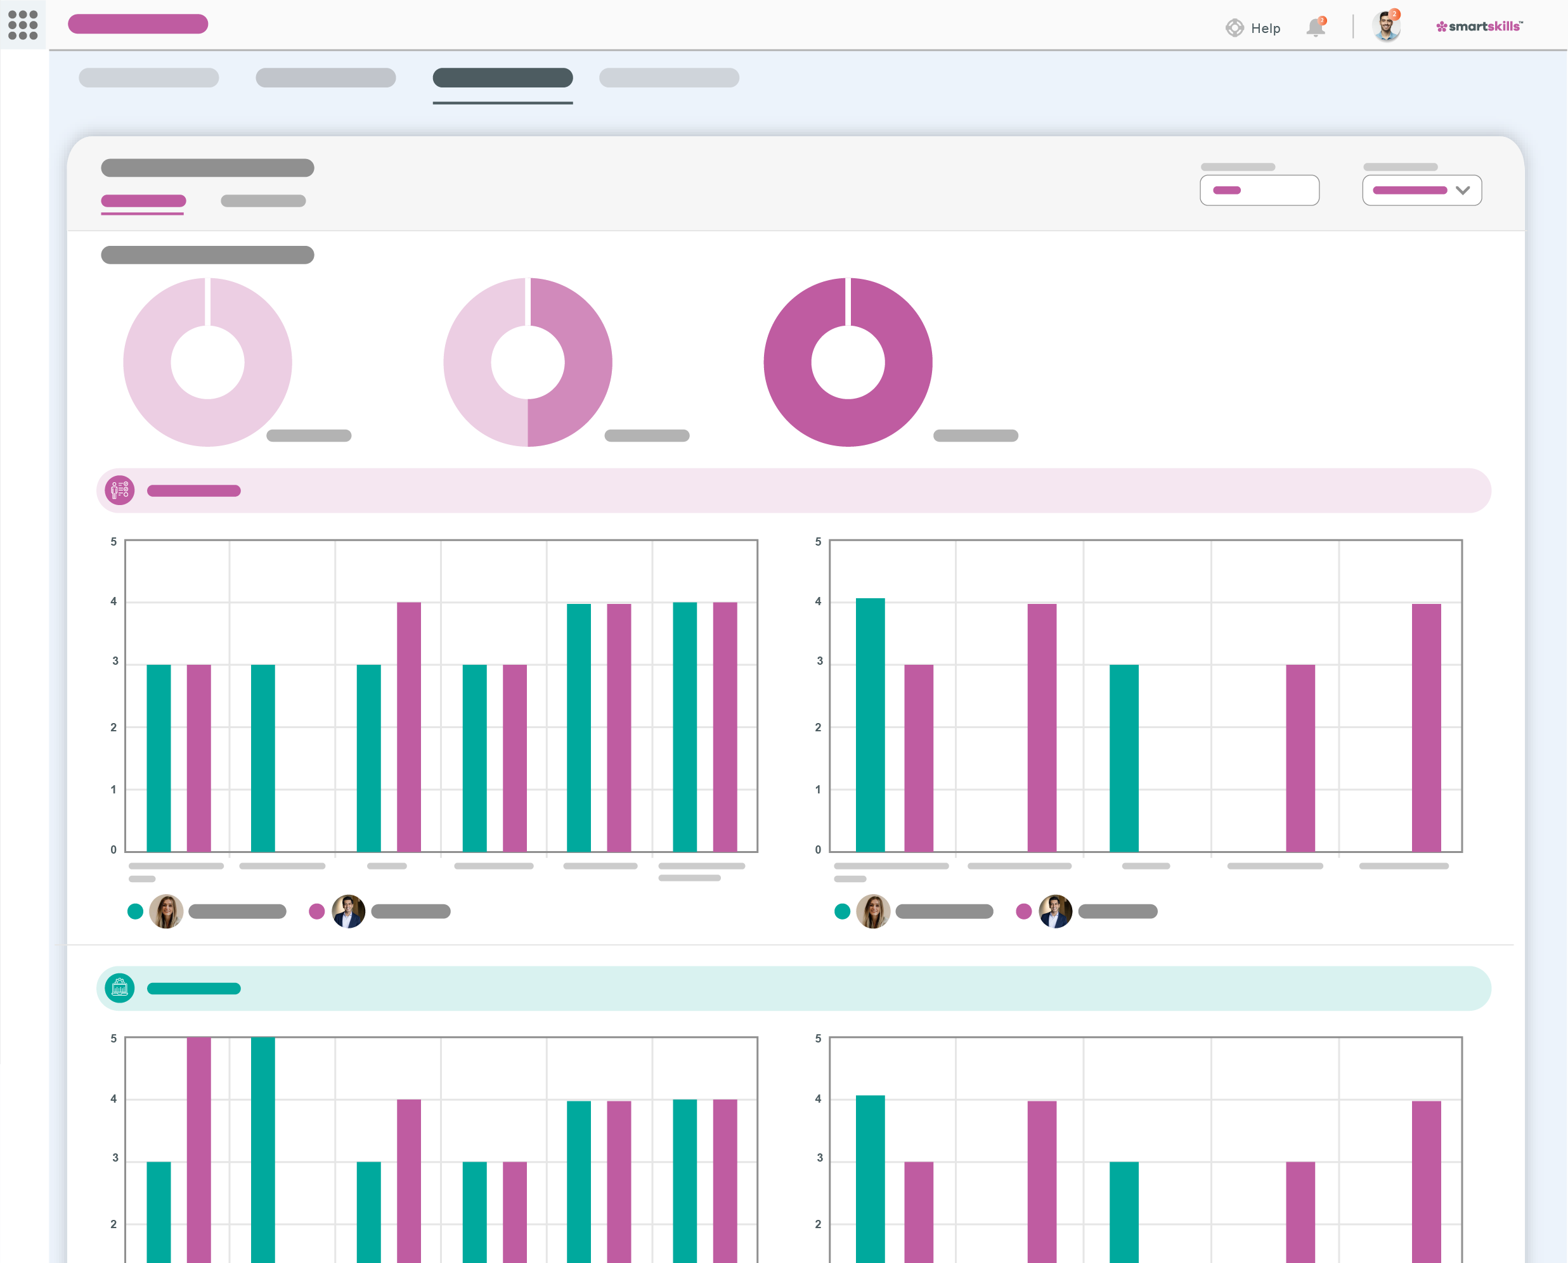This screenshot has width=1568, height=1263.
Task: Click the Help icon in the top bar
Action: tap(1234, 28)
